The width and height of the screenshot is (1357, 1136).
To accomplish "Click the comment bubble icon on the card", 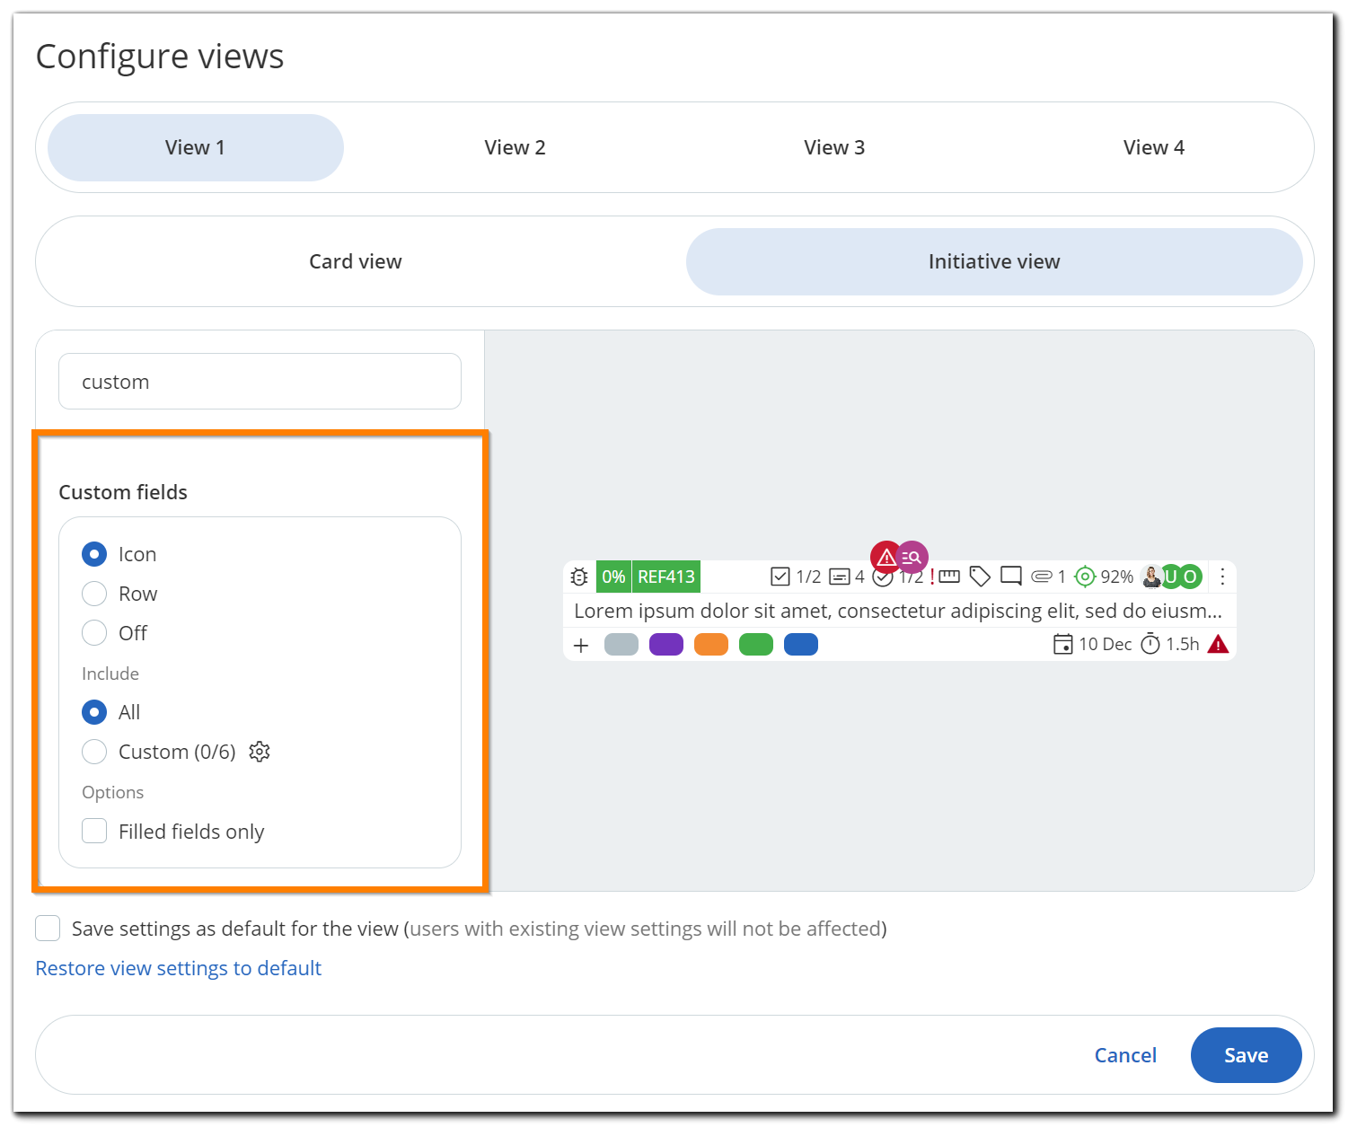I will point(1011,577).
